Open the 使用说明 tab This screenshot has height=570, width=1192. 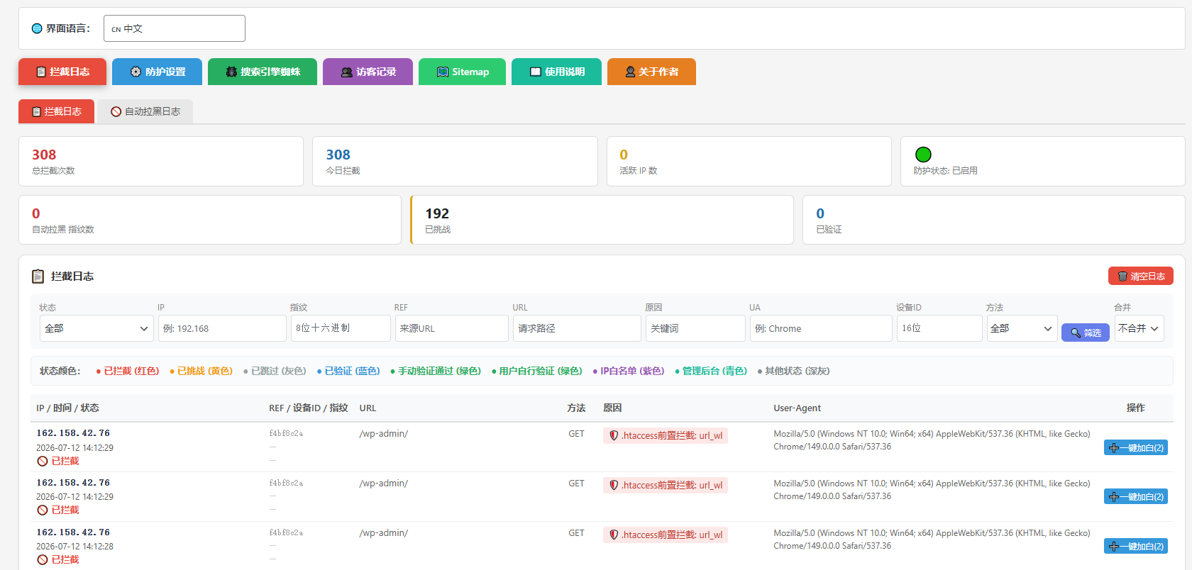(556, 72)
